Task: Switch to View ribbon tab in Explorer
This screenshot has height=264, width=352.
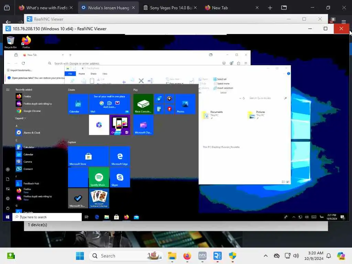Action: [105, 74]
